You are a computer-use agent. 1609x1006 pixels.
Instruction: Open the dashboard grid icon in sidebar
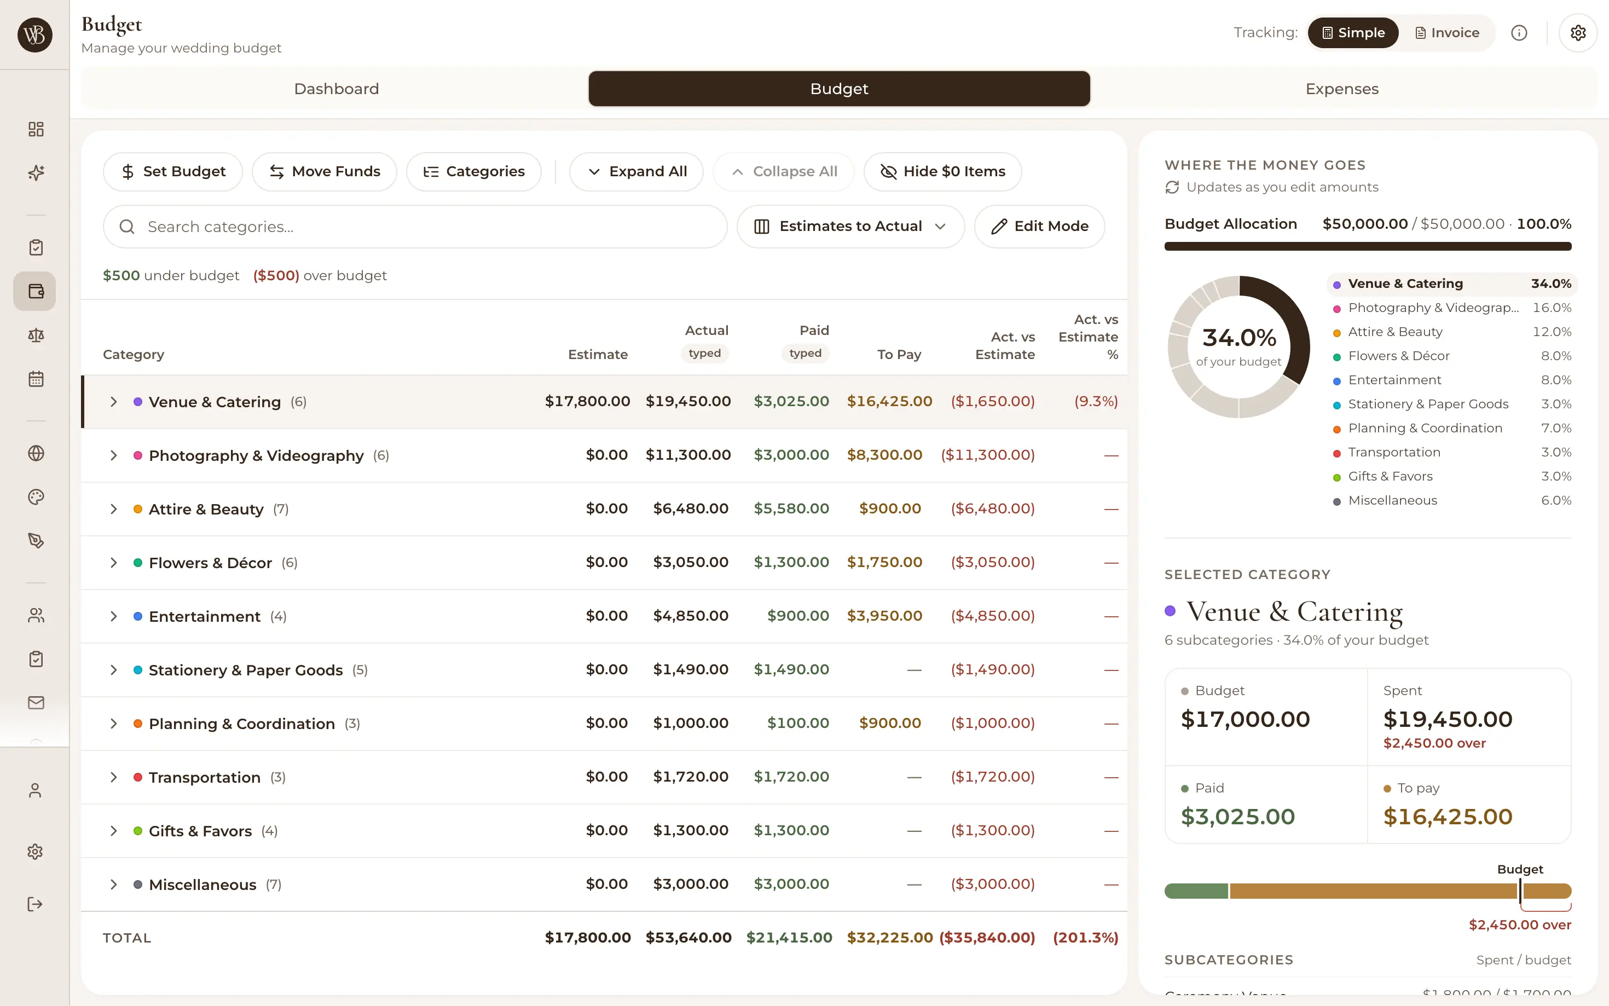36,129
